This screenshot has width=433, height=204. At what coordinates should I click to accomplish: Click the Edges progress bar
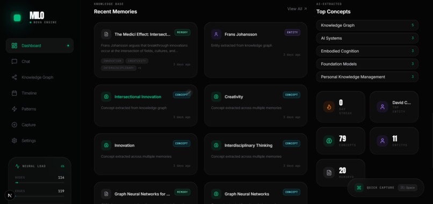[x=40, y=196]
